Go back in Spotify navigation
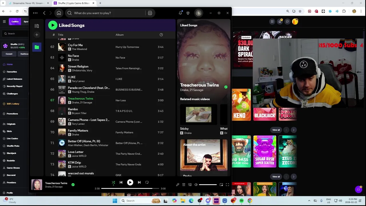The height and width of the screenshot is (206, 366). pyautogui.click(x=44, y=13)
